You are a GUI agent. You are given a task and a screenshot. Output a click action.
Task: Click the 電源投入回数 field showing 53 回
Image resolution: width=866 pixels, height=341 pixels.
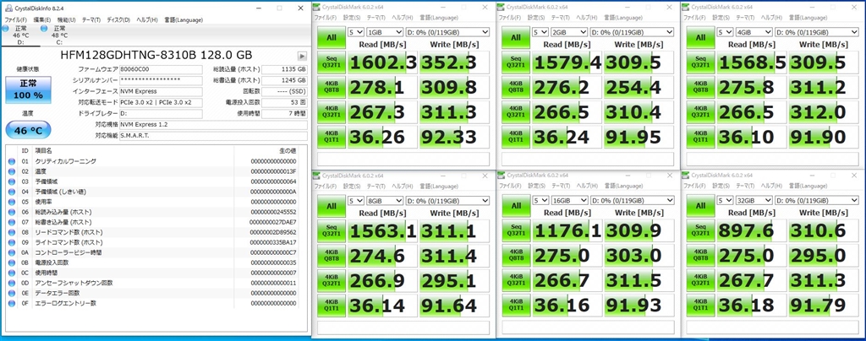click(x=284, y=102)
